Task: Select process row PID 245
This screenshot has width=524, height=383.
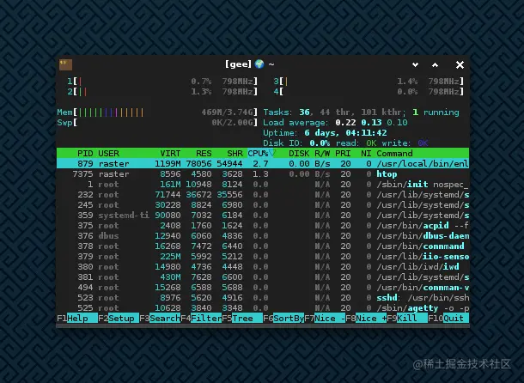Action: [x=263, y=205]
